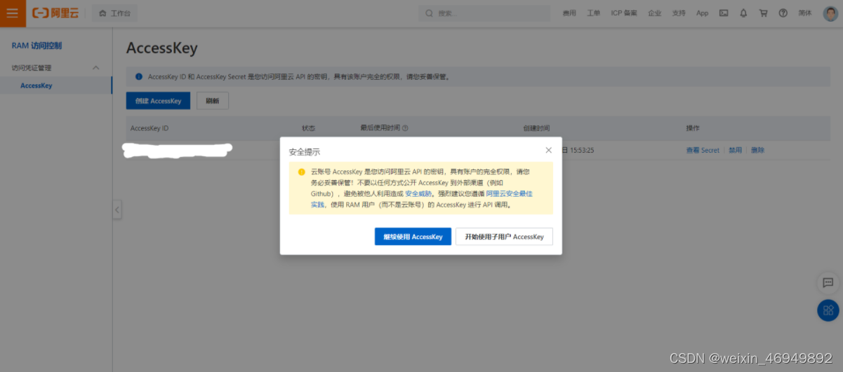The width and height of the screenshot is (843, 372).
Task: Click 开始使用子用户 AccessKey button
Action: tap(504, 237)
